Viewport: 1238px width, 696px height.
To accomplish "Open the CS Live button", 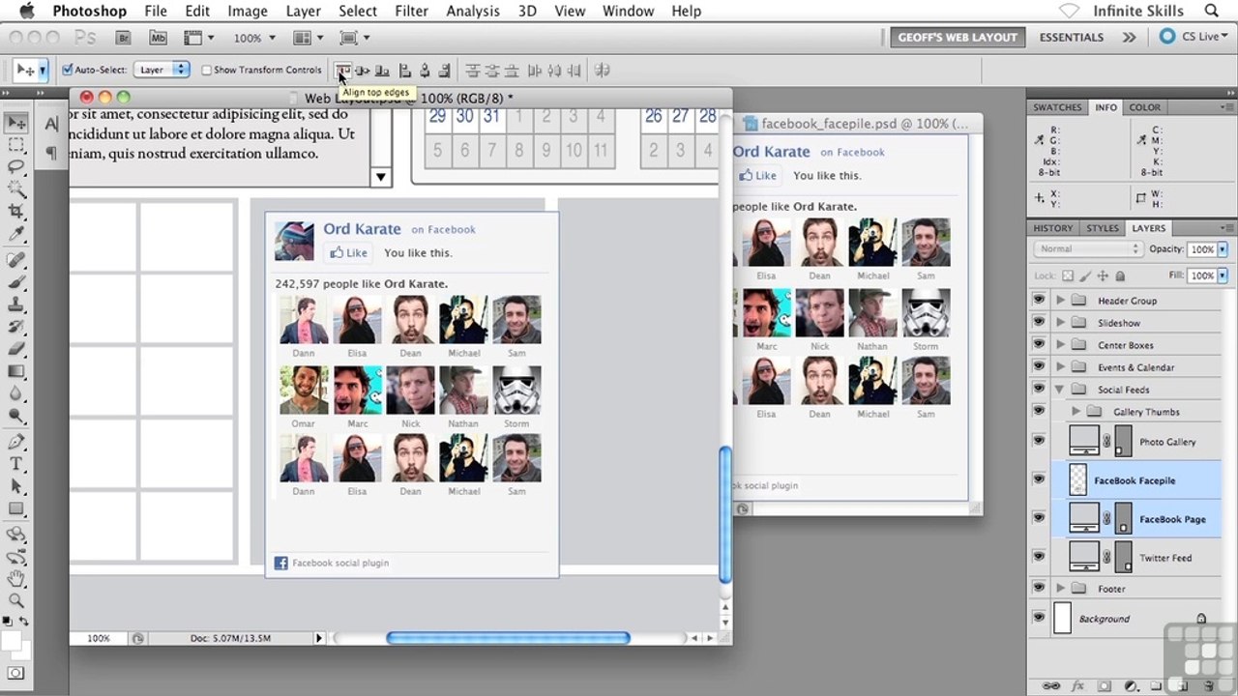I will click(1194, 37).
